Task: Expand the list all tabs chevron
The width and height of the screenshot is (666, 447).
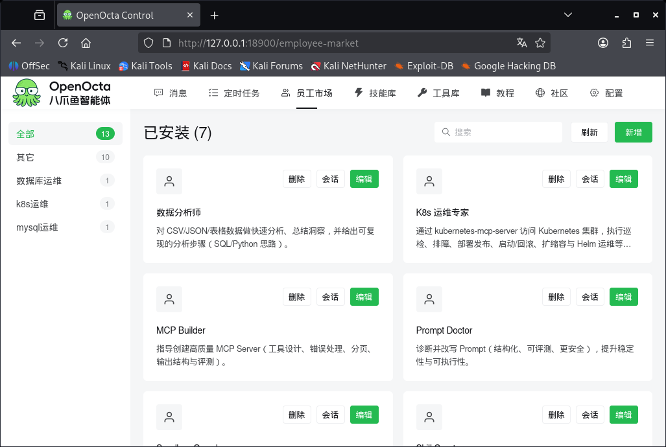Action: tap(568, 15)
